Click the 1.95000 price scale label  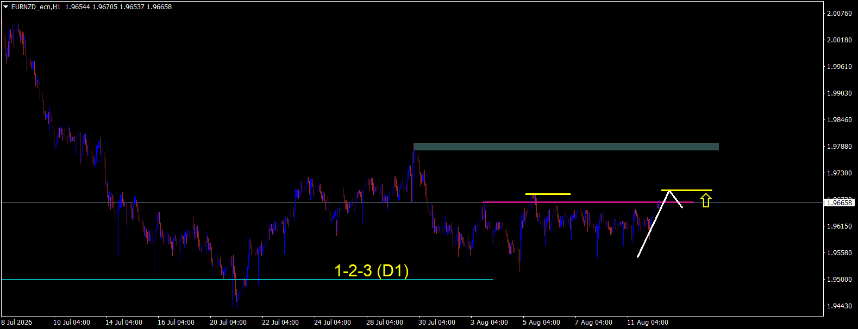point(840,280)
